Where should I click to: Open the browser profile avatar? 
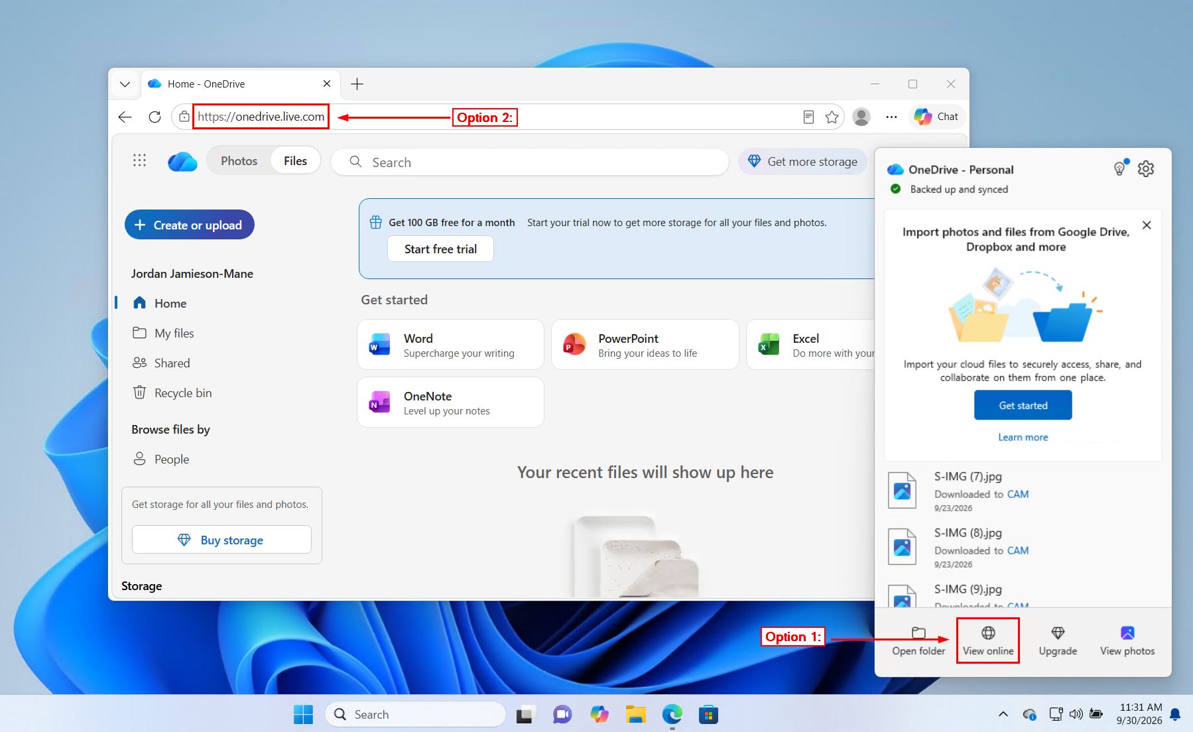861,117
